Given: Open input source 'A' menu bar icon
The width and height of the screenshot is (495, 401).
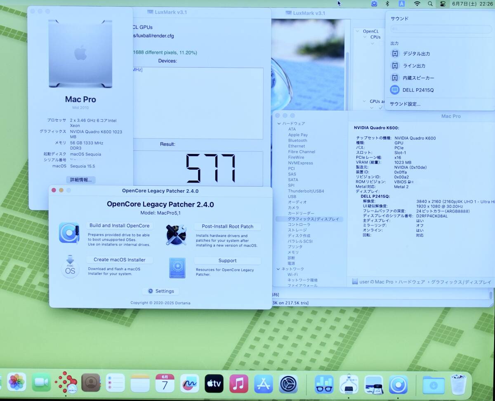Looking at the screenshot, I should click(402, 4).
